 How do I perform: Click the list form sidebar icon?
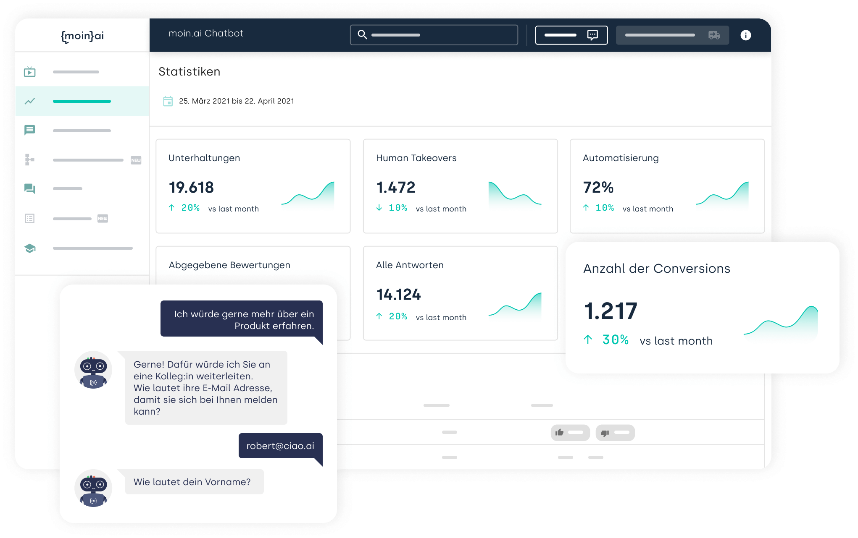29,218
